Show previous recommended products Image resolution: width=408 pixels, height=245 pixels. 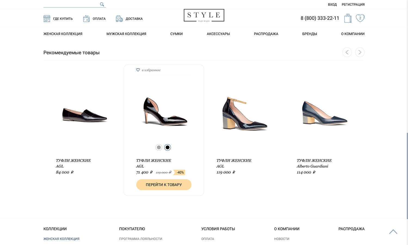[347, 52]
